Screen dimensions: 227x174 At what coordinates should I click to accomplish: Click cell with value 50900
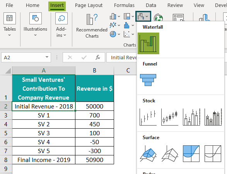[94, 160]
